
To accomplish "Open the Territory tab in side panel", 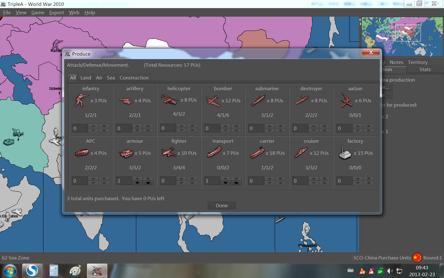I will (x=417, y=62).
